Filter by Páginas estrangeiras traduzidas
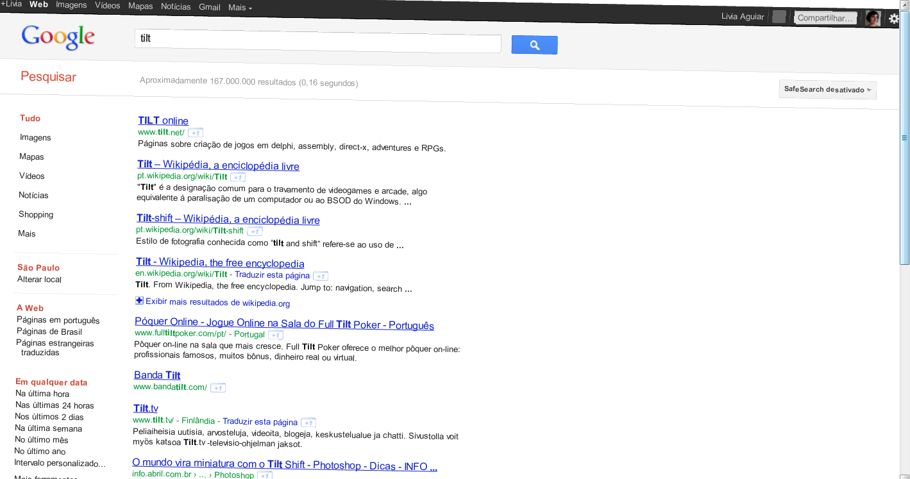The image size is (910, 479). (55, 348)
